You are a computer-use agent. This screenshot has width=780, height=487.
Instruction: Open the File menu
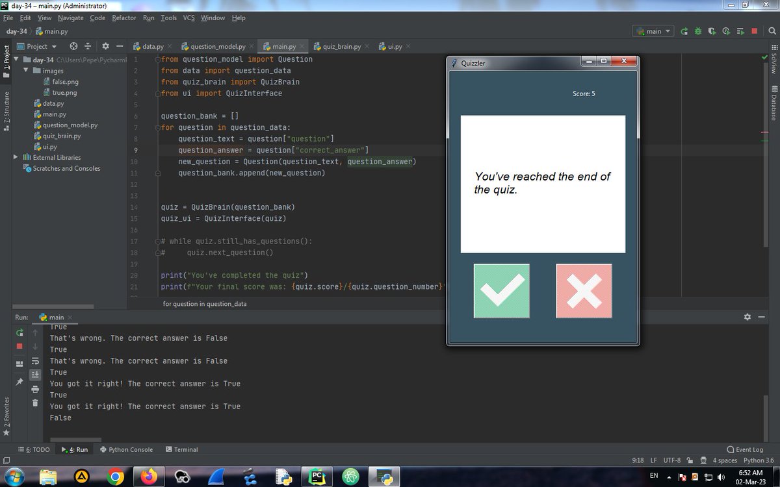point(8,18)
